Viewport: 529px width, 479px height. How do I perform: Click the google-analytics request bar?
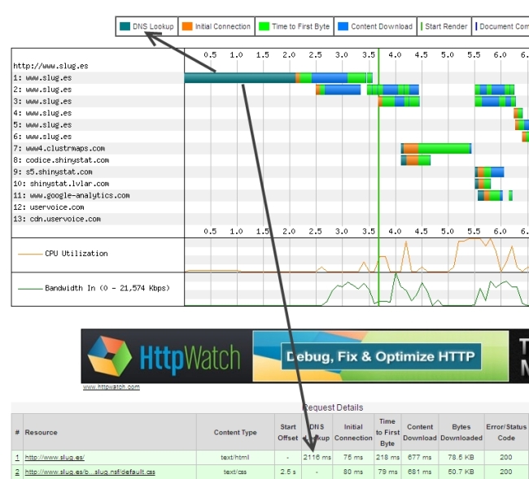coord(490,195)
